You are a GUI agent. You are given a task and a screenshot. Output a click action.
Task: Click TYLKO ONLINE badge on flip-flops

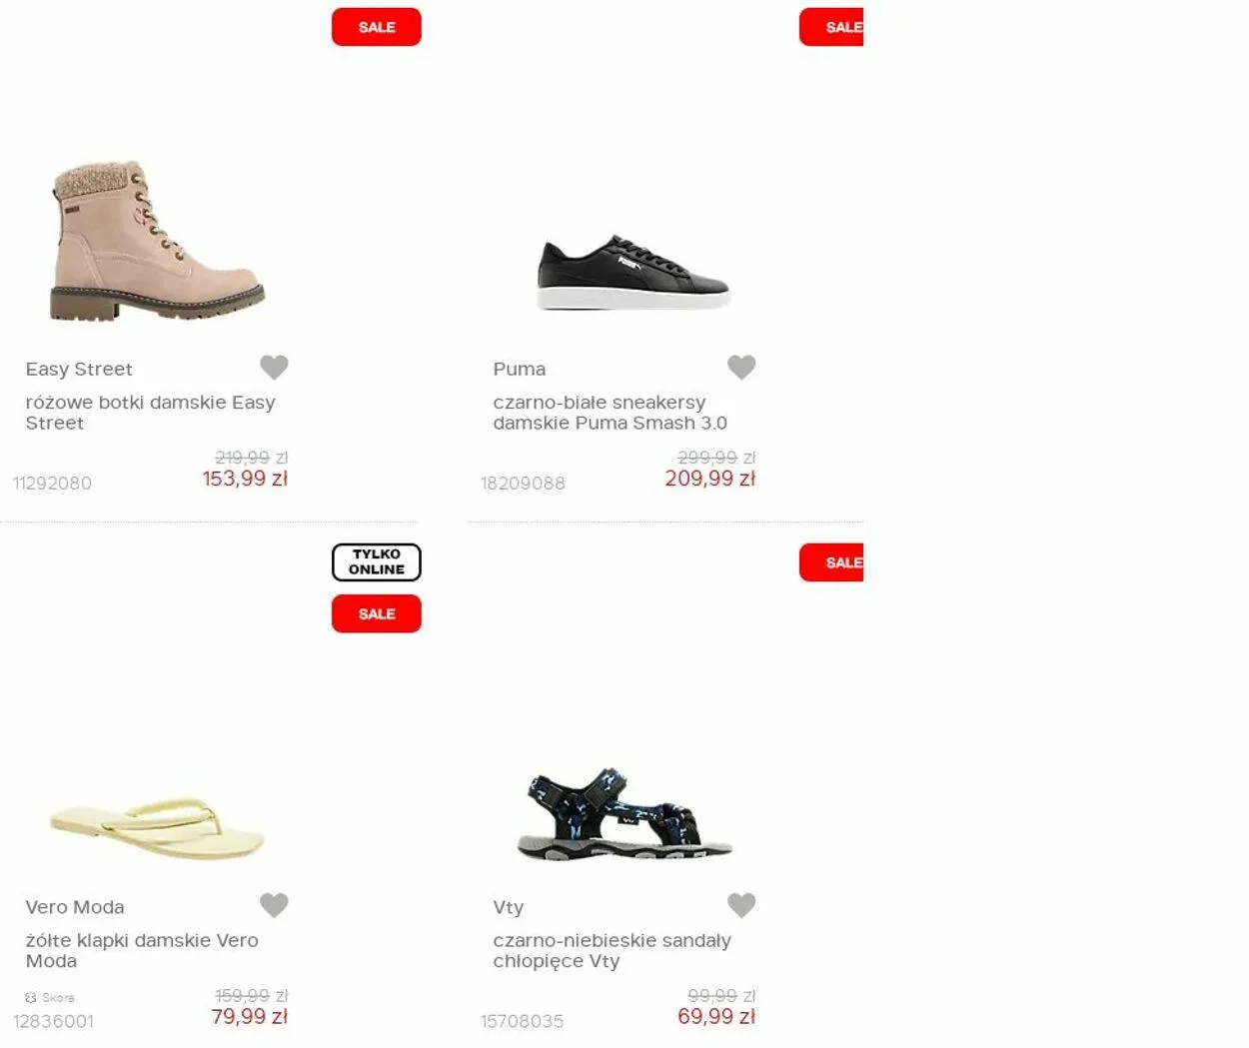(x=377, y=561)
